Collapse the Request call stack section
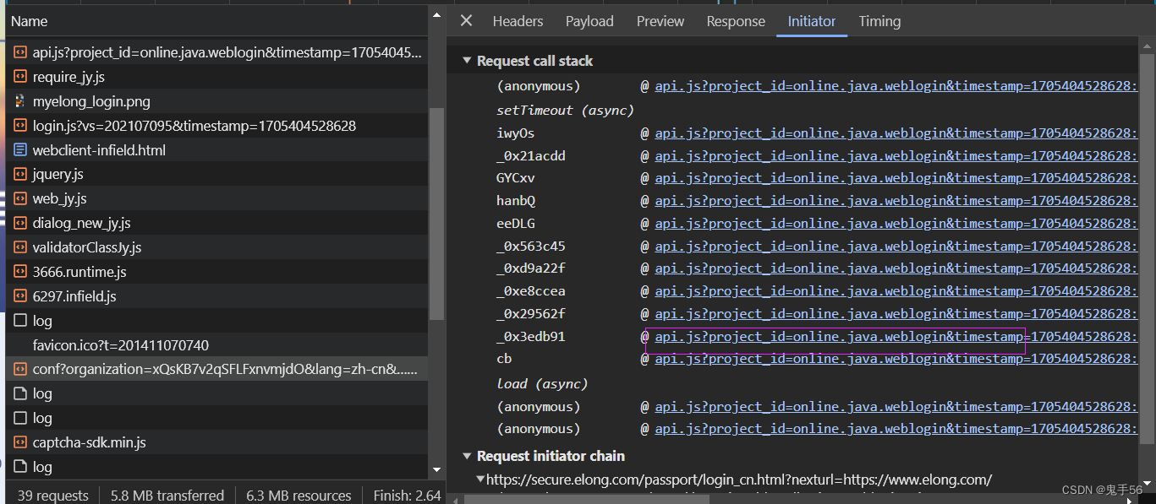Viewport: 1156px width, 504px height. (x=467, y=61)
